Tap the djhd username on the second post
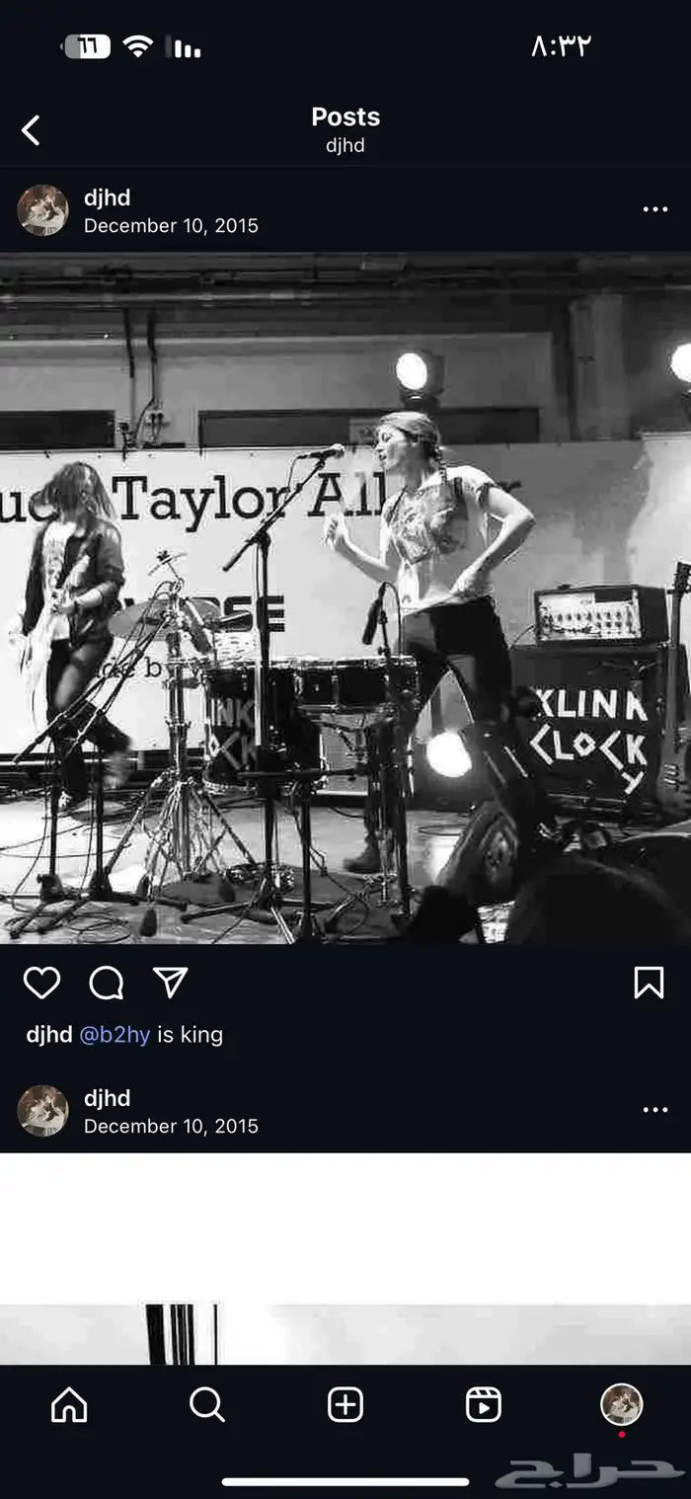The width and height of the screenshot is (691, 1499). 107,1098
